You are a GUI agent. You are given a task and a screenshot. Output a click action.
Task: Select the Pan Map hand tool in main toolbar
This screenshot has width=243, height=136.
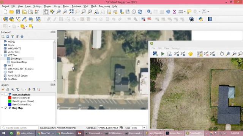pos(46,12)
